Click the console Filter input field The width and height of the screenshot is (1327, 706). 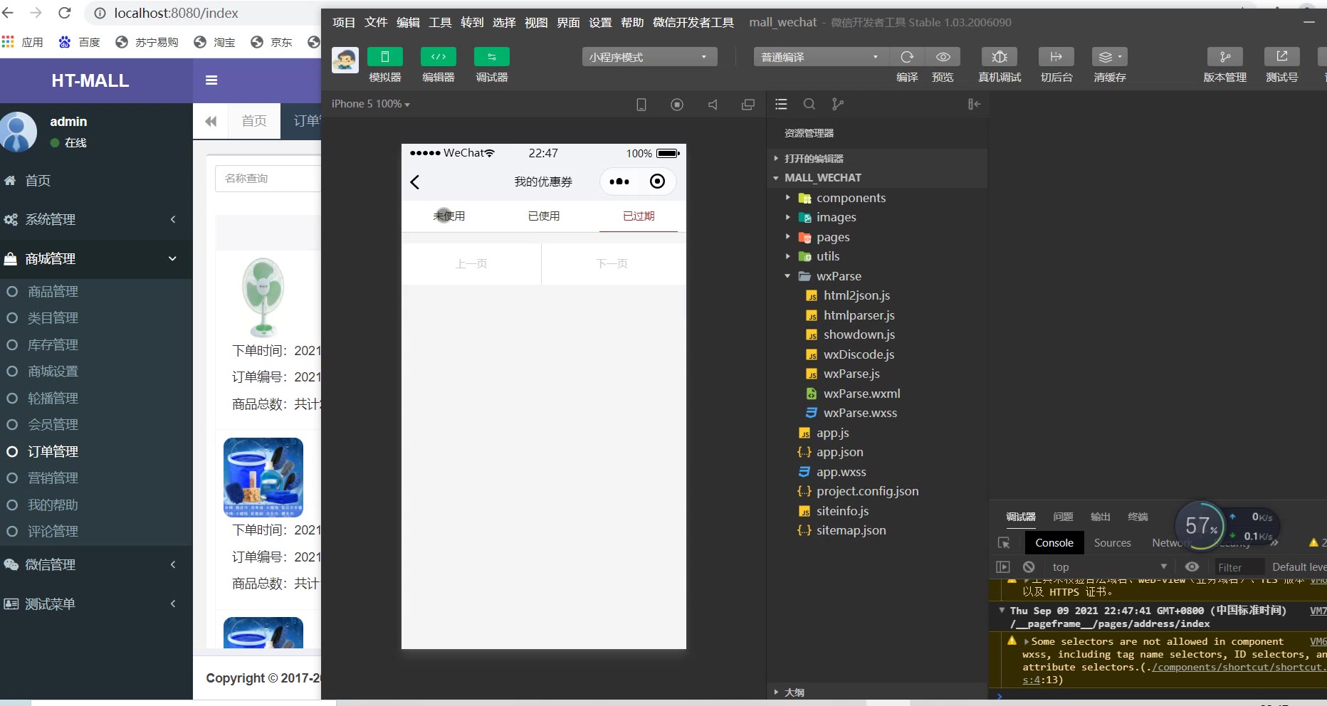(1239, 567)
